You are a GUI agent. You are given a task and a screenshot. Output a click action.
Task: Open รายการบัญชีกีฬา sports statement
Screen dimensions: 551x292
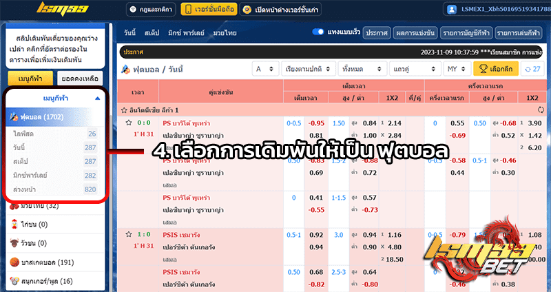point(466,32)
